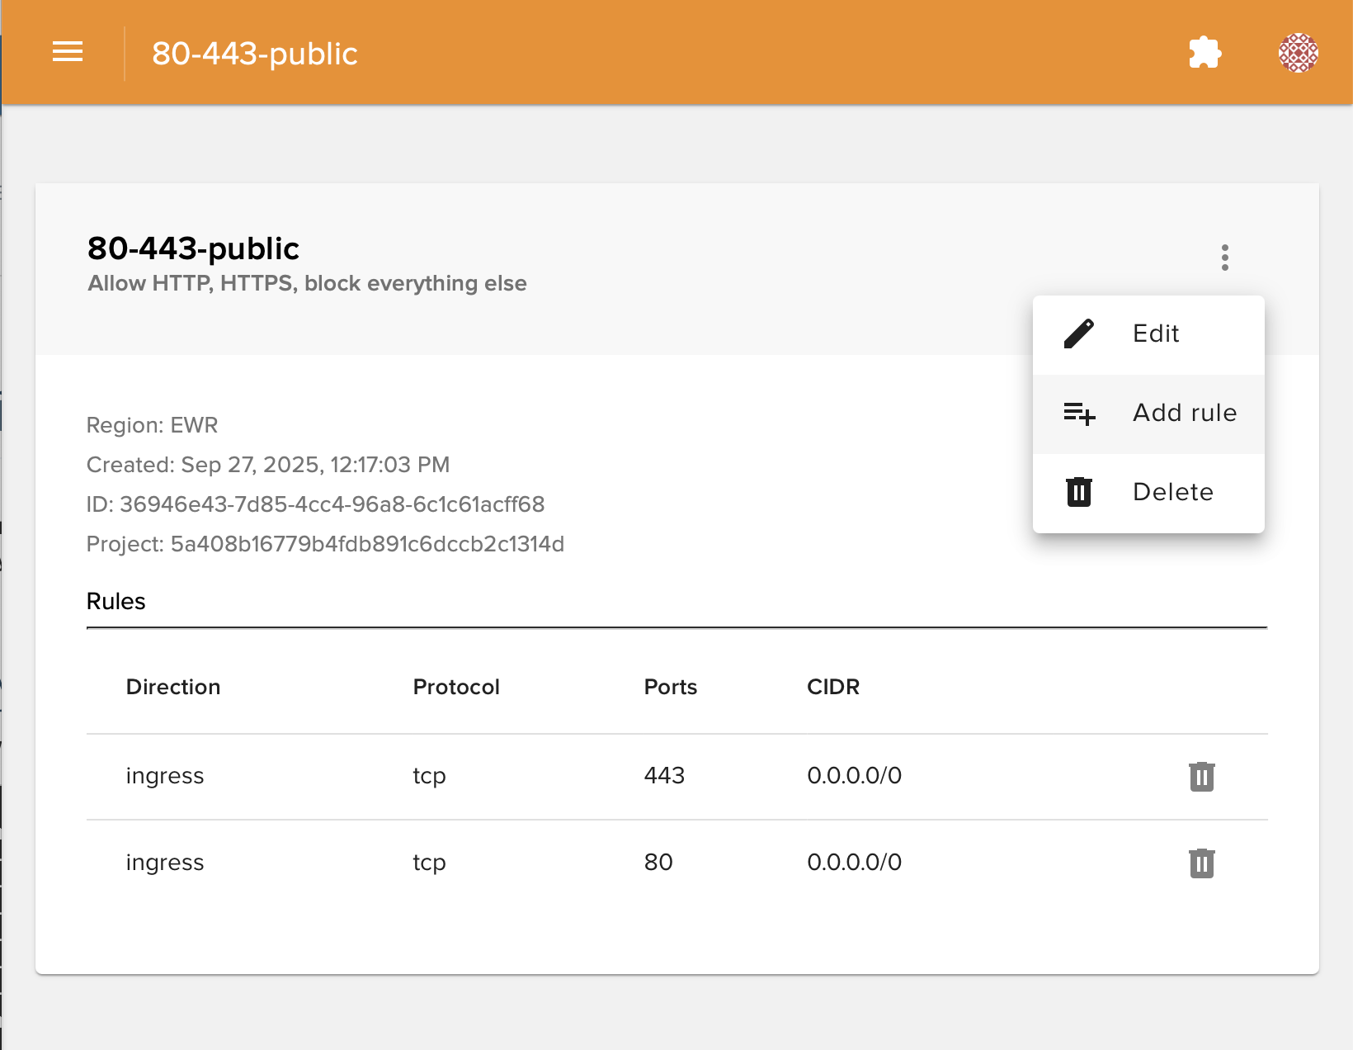The height and width of the screenshot is (1050, 1353).
Task: Click the pencil Edit icon
Action: click(x=1078, y=333)
